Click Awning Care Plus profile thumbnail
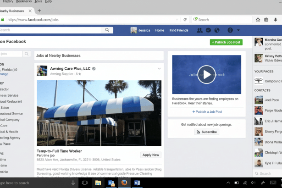Screen dimensions: 282x188 pos(42,71)
